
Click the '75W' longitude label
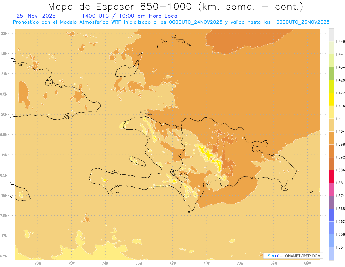72,263
